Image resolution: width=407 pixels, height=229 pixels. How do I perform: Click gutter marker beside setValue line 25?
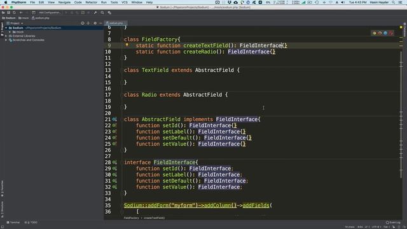(x=114, y=144)
